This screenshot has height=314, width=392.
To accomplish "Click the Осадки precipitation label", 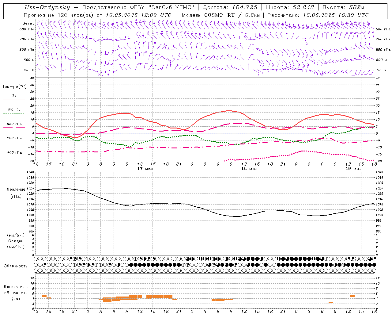I will click(16, 241).
